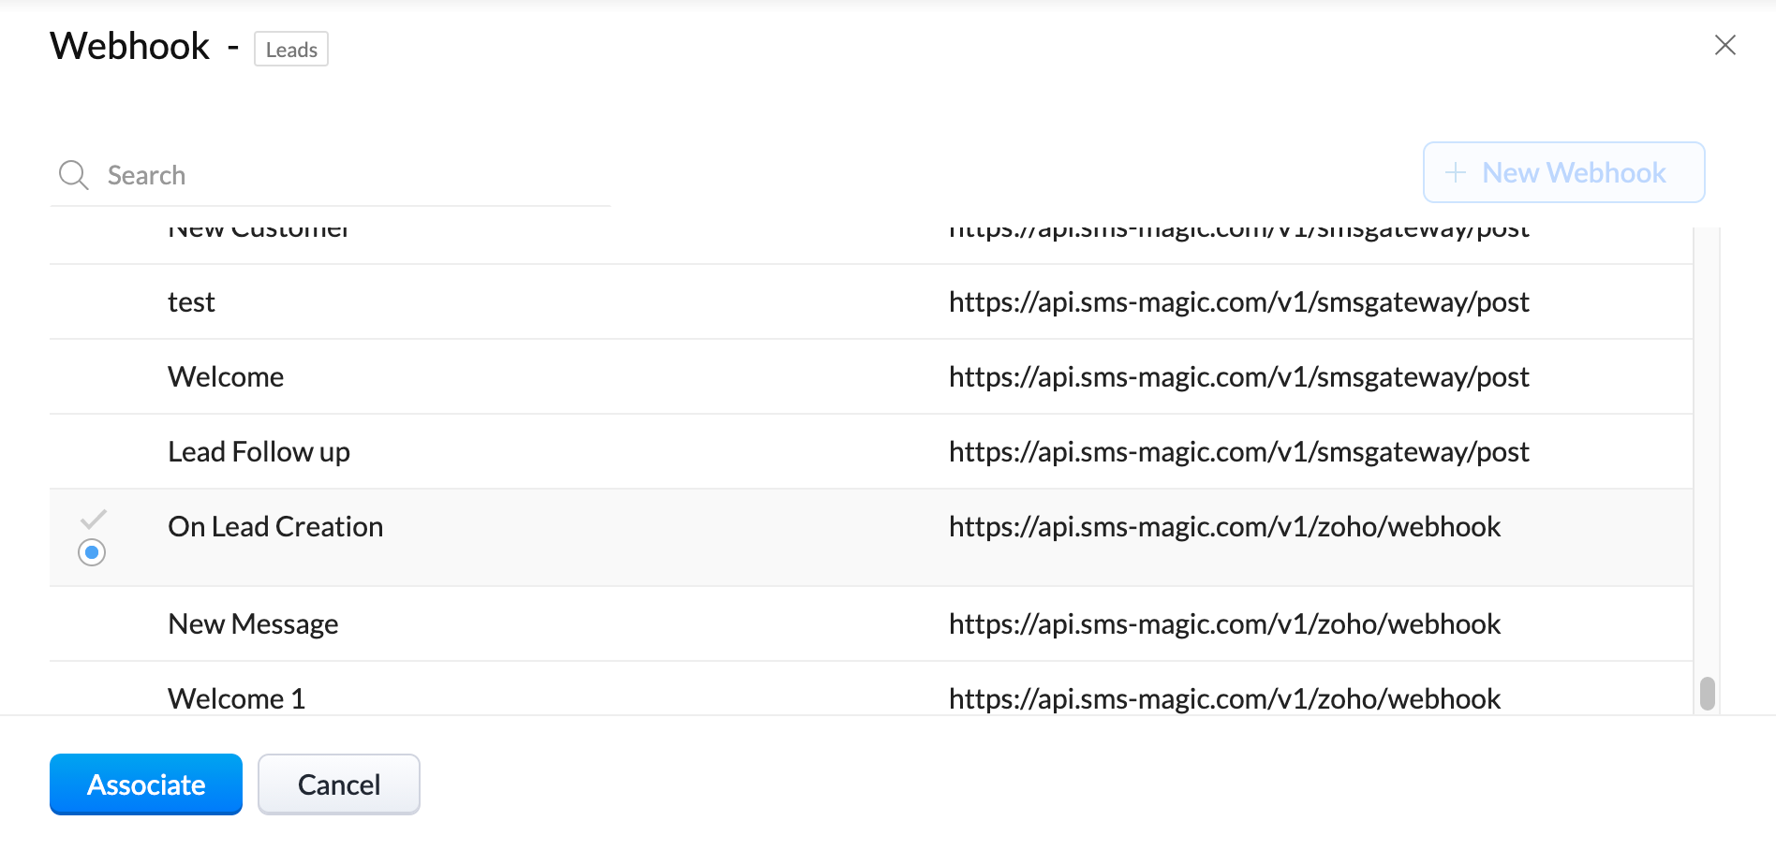Focus the Search input field
The width and height of the screenshot is (1776, 850).
coord(330,175)
